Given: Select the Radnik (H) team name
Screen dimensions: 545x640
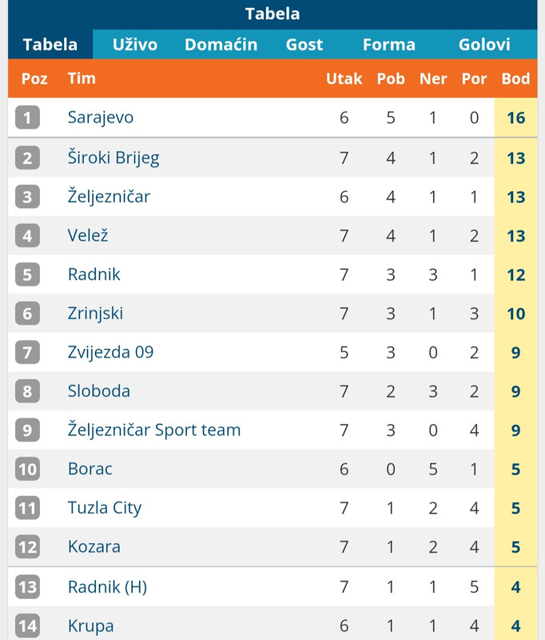Looking at the screenshot, I should click(107, 587).
